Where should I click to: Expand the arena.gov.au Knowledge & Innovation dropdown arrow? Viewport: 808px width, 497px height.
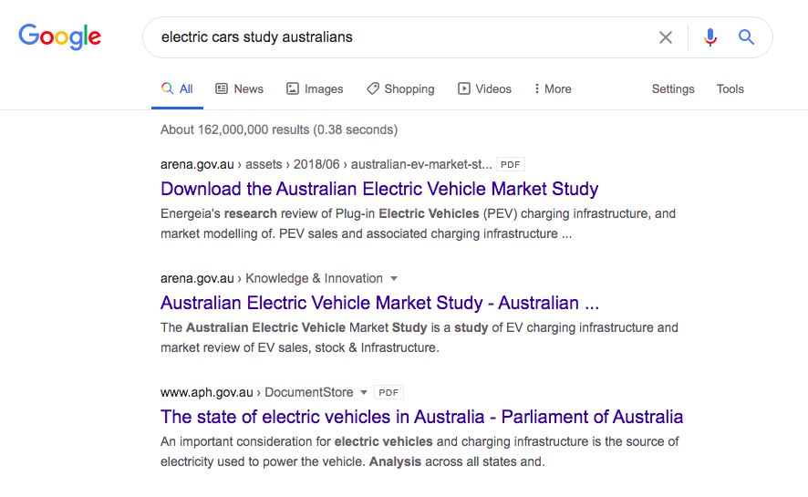click(394, 279)
